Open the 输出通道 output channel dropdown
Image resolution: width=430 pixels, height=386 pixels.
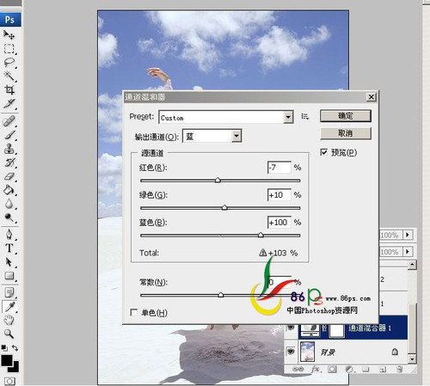tap(212, 136)
